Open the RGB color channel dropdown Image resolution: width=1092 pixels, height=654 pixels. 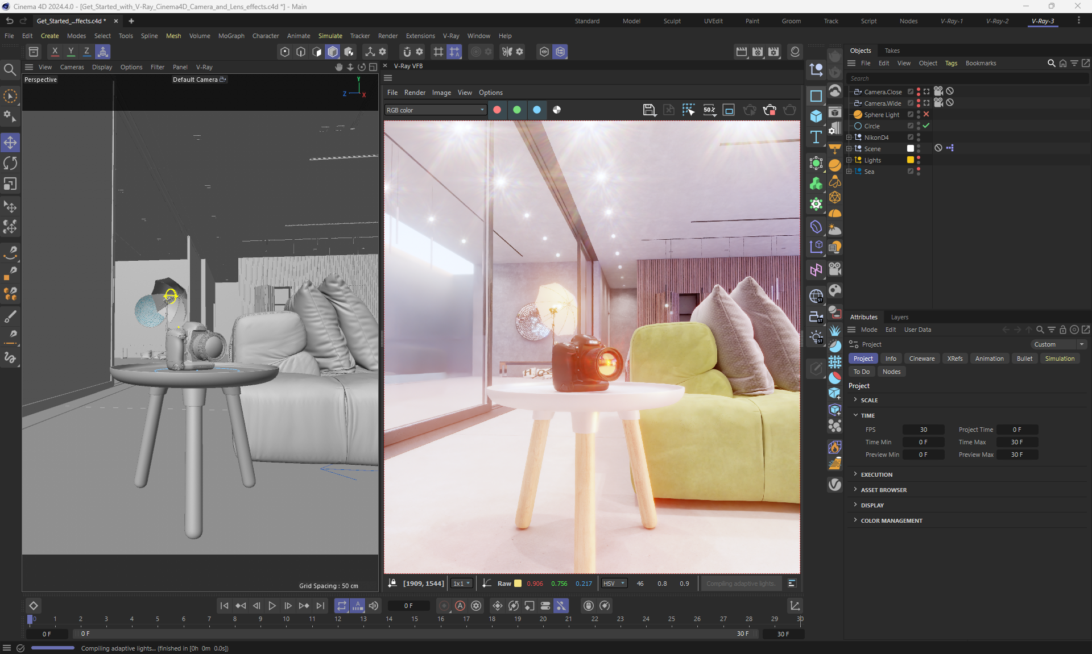tap(435, 110)
